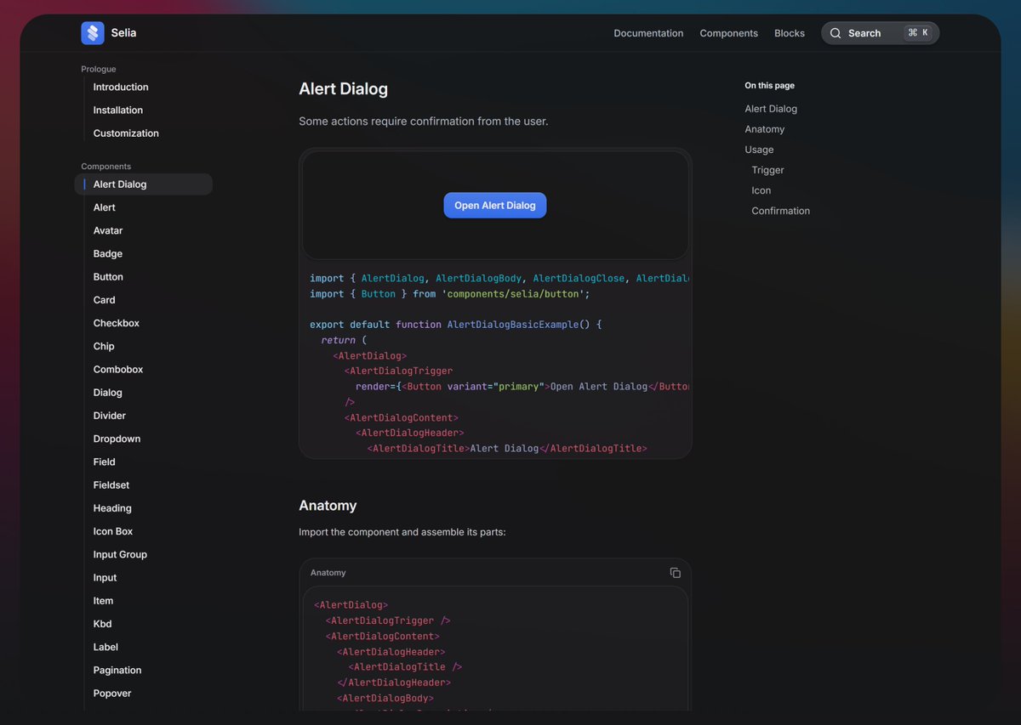The height and width of the screenshot is (725, 1021).
Task: Select Alert in the sidebar
Action: point(104,207)
